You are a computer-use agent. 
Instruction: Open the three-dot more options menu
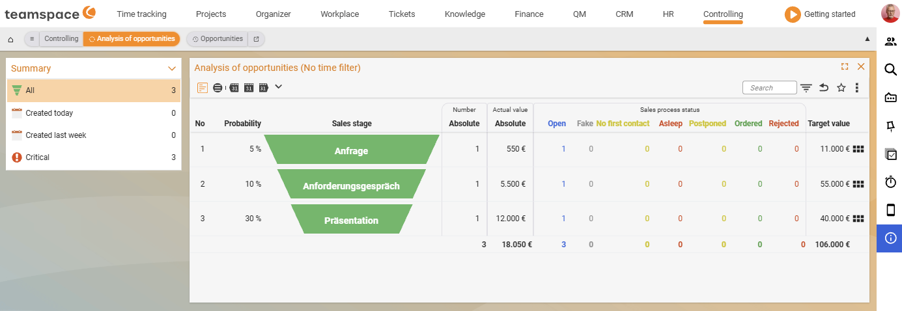click(x=857, y=88)
